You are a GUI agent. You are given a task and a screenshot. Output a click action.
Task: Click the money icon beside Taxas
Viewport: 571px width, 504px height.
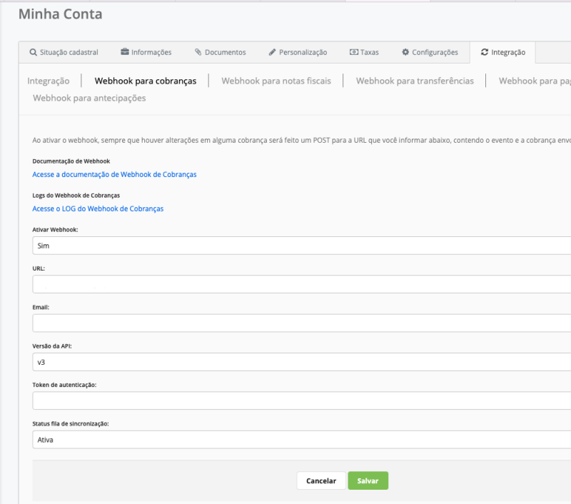click(x=353, y=52)
